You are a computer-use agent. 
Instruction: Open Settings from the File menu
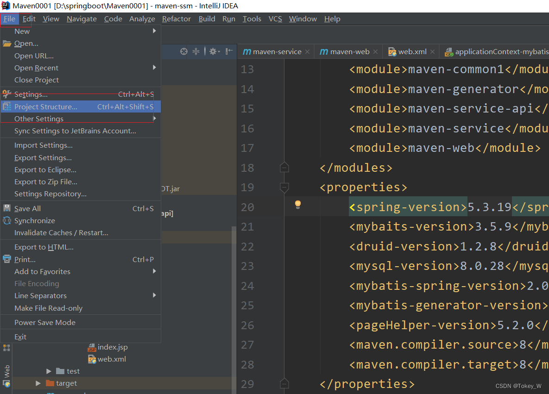point(31,94)
